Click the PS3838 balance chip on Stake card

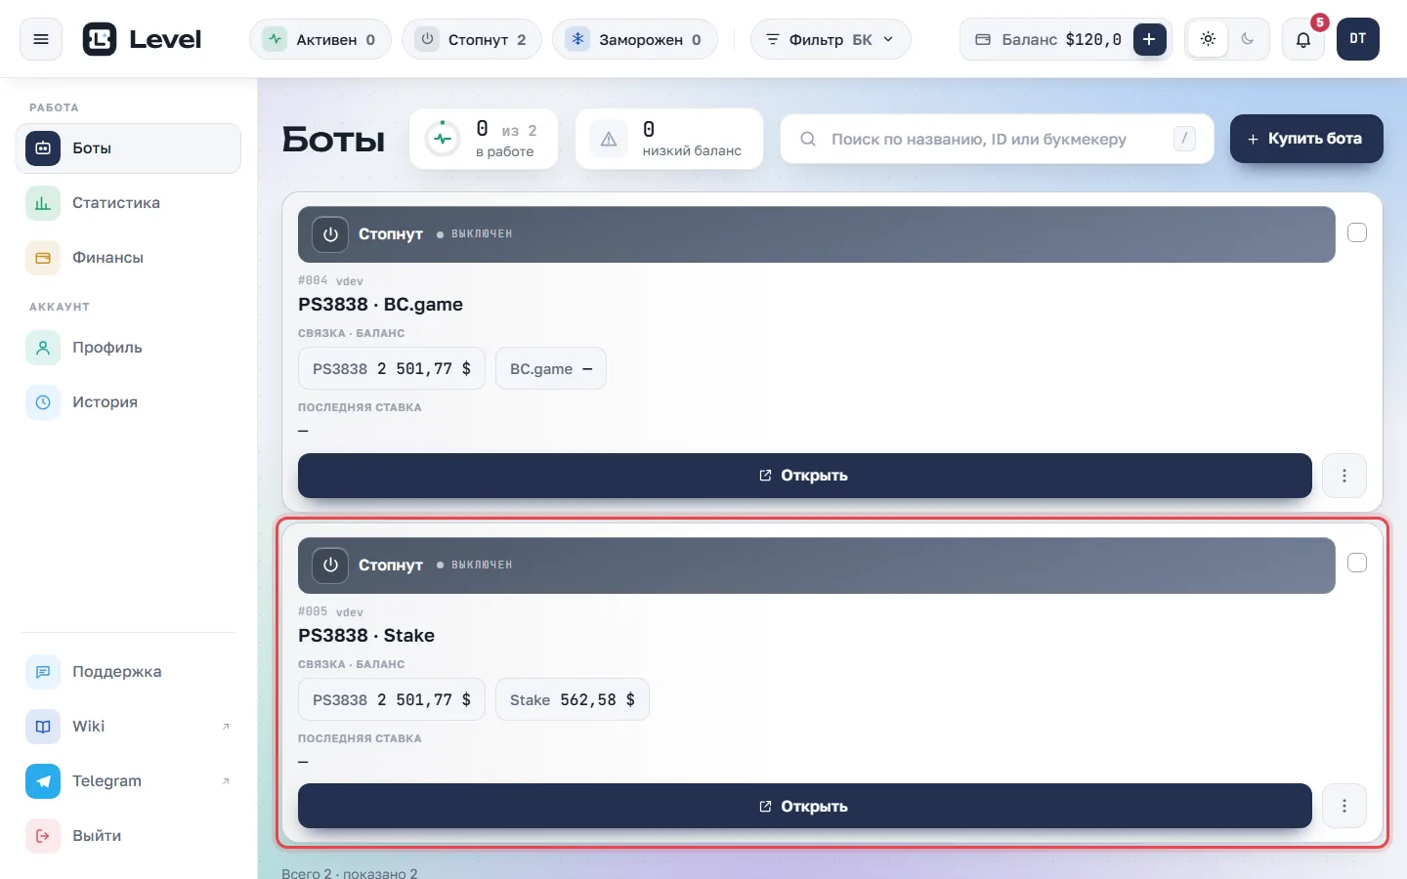click(x=392, y=700)
